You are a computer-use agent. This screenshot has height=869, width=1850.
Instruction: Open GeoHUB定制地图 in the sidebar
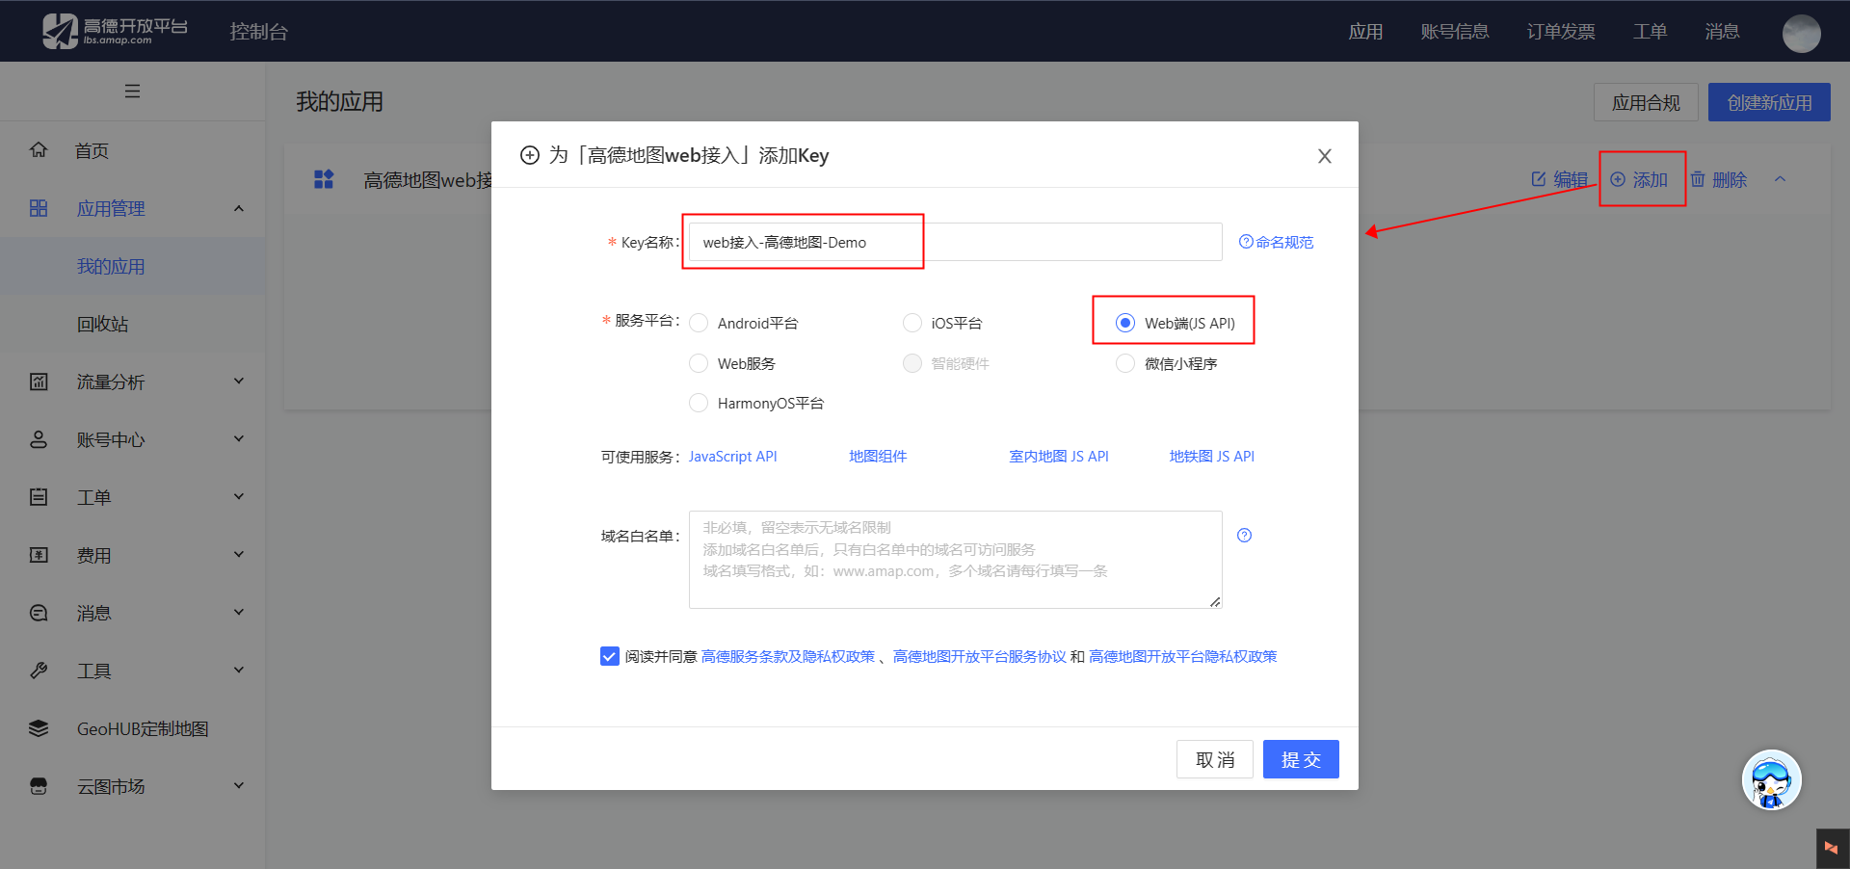click(143, 729)
